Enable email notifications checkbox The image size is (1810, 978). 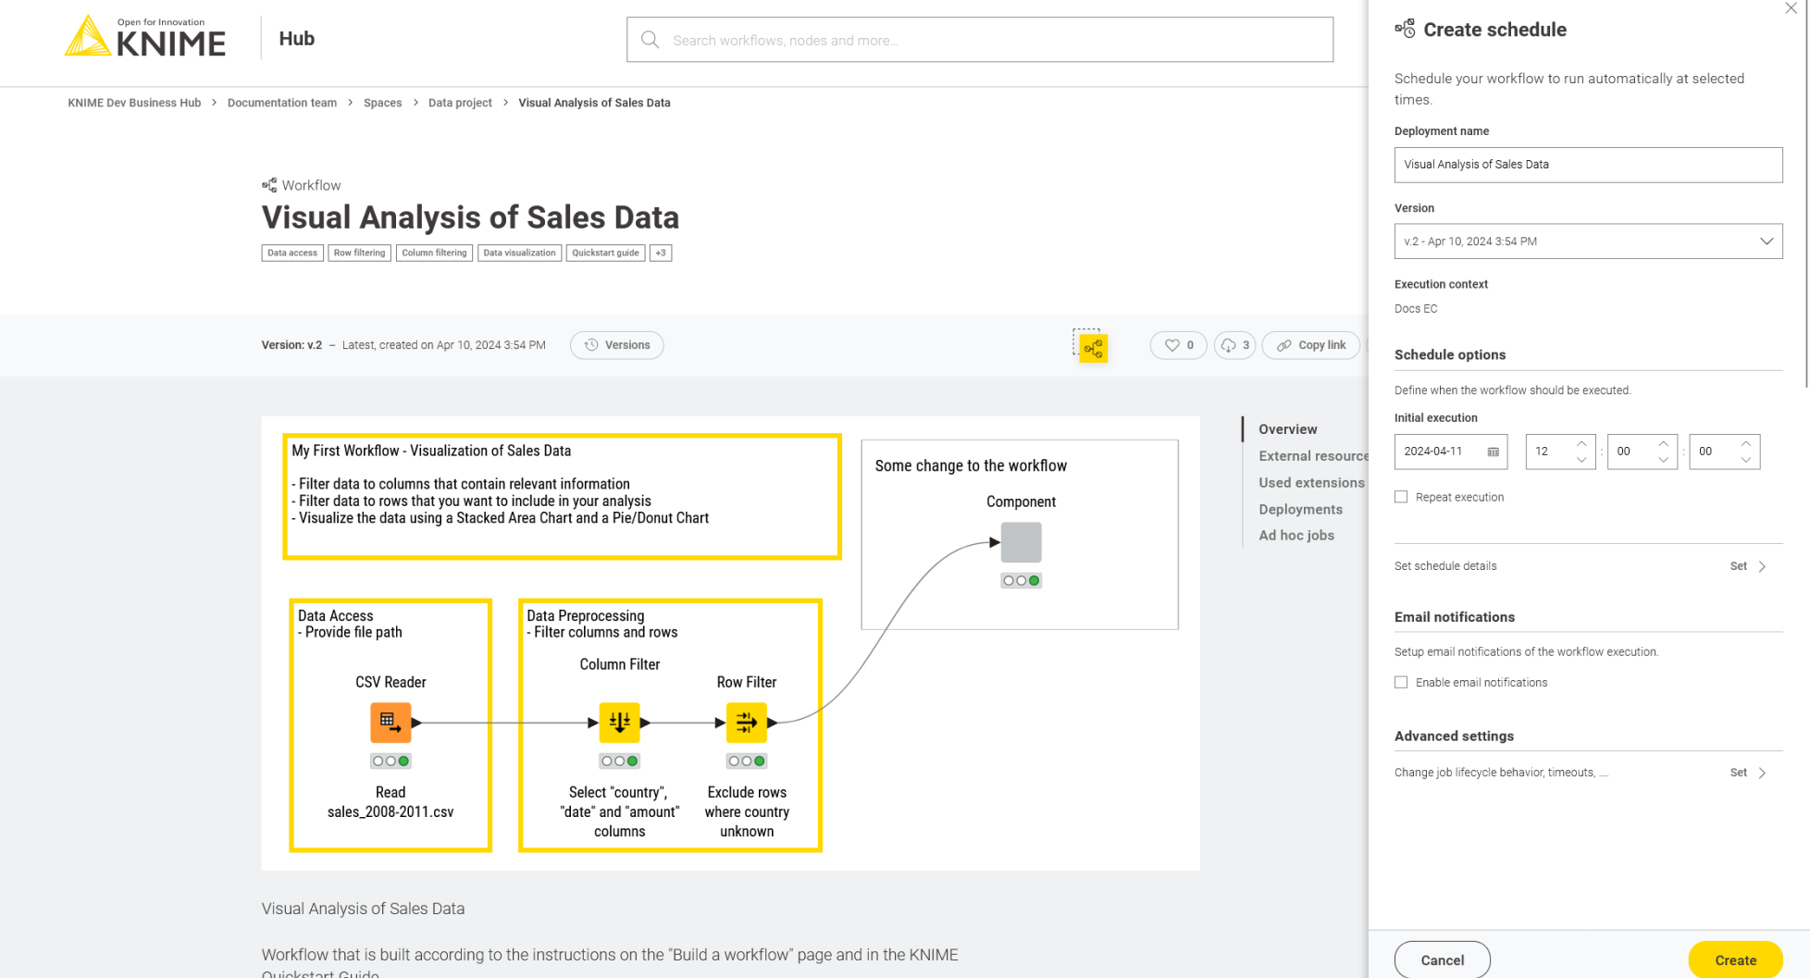point(1401,683)
